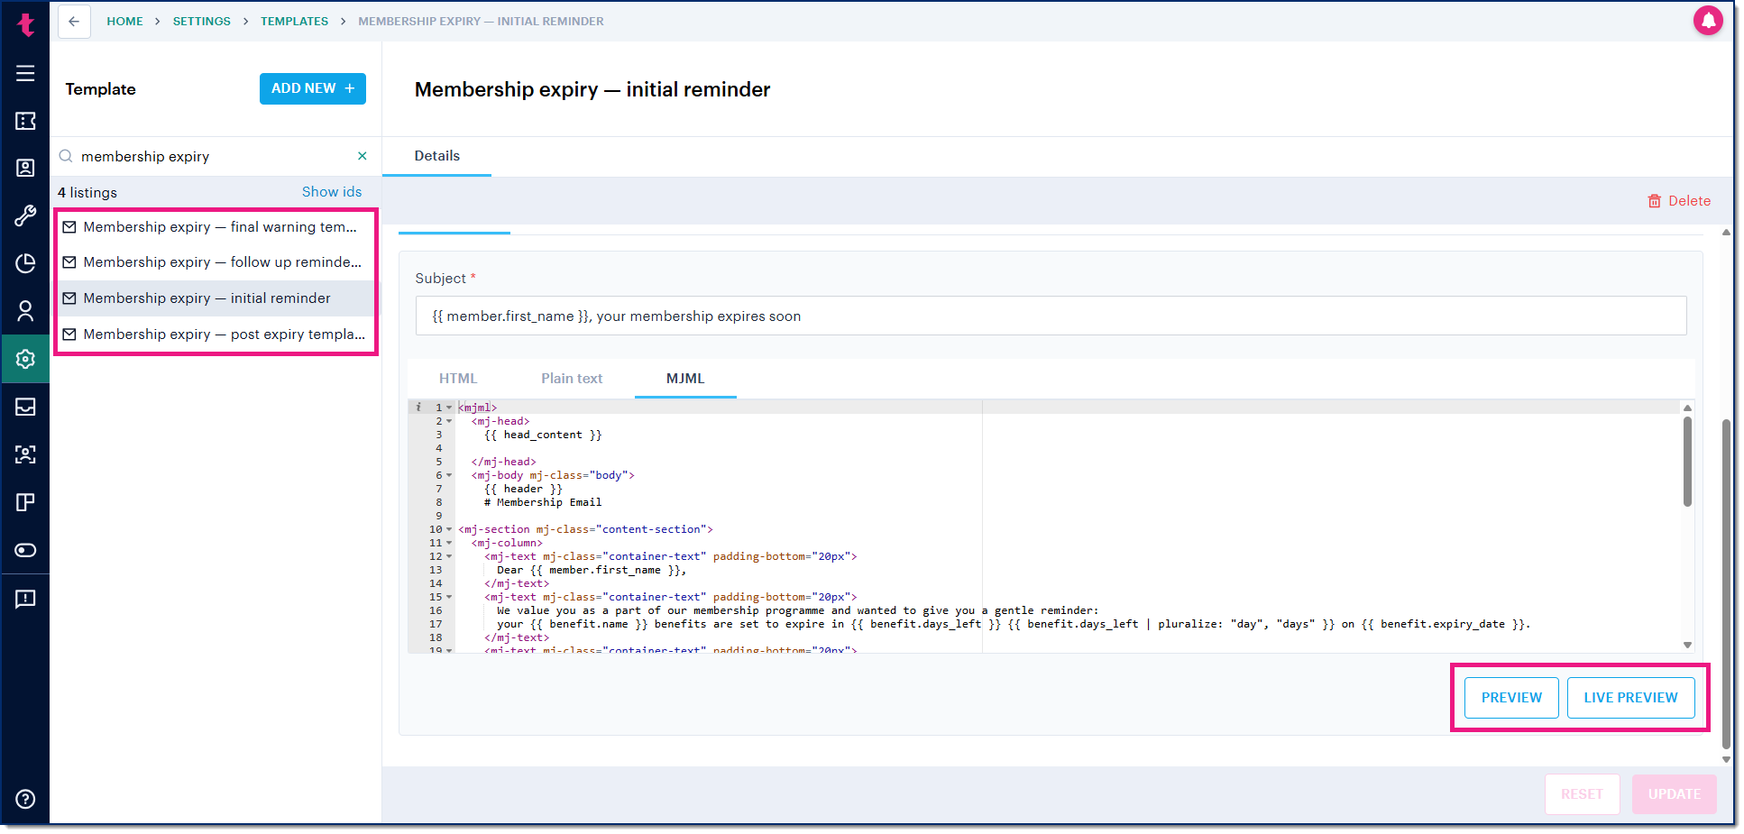The height and width of the screenshot is (834, 1744).
Task: Click the RESET button
Action: pyautogui.click(x=1582, y=794)
